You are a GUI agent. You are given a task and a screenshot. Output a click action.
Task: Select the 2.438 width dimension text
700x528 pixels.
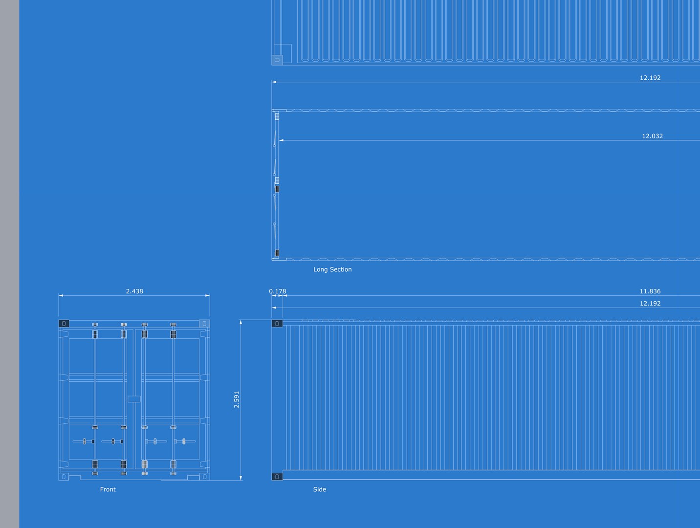tap(134, 291)
